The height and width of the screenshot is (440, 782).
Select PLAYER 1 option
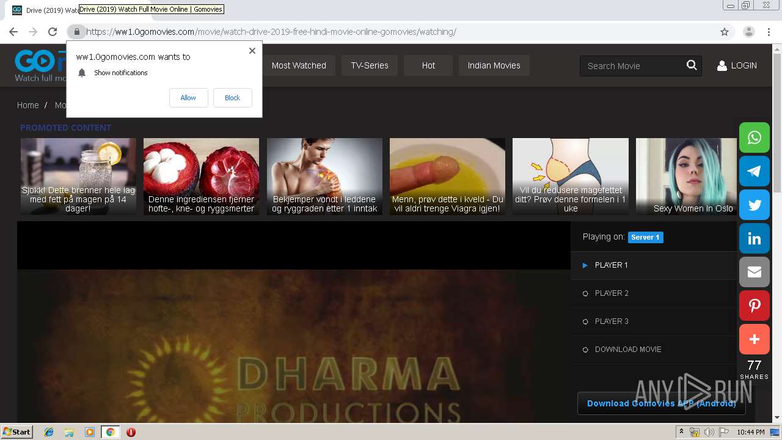[654, 265]
